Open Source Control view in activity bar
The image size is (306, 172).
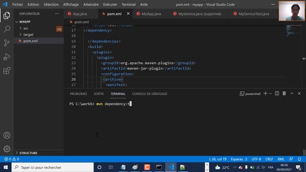[x=7, y=43]
